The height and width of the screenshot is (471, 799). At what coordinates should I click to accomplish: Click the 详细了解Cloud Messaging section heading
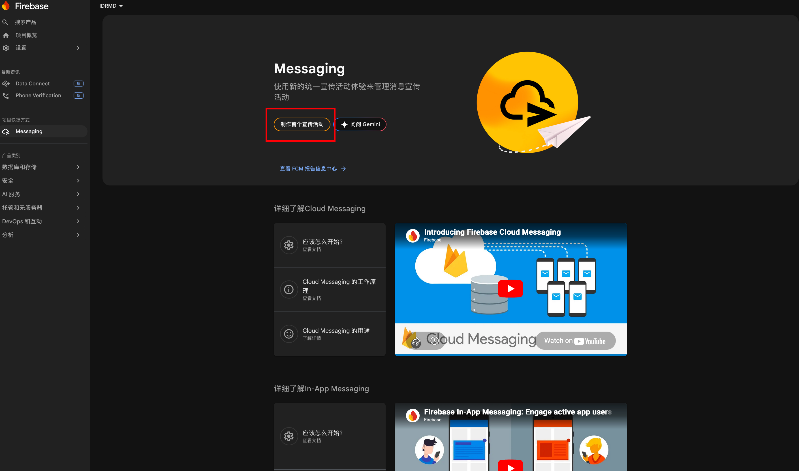(320, 209)
